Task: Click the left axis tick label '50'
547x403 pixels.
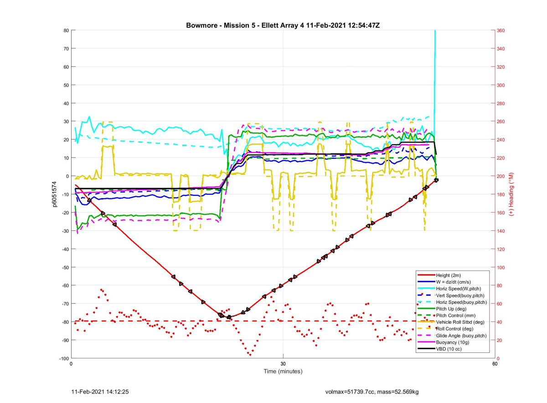Action: click(x=66, y=85)
